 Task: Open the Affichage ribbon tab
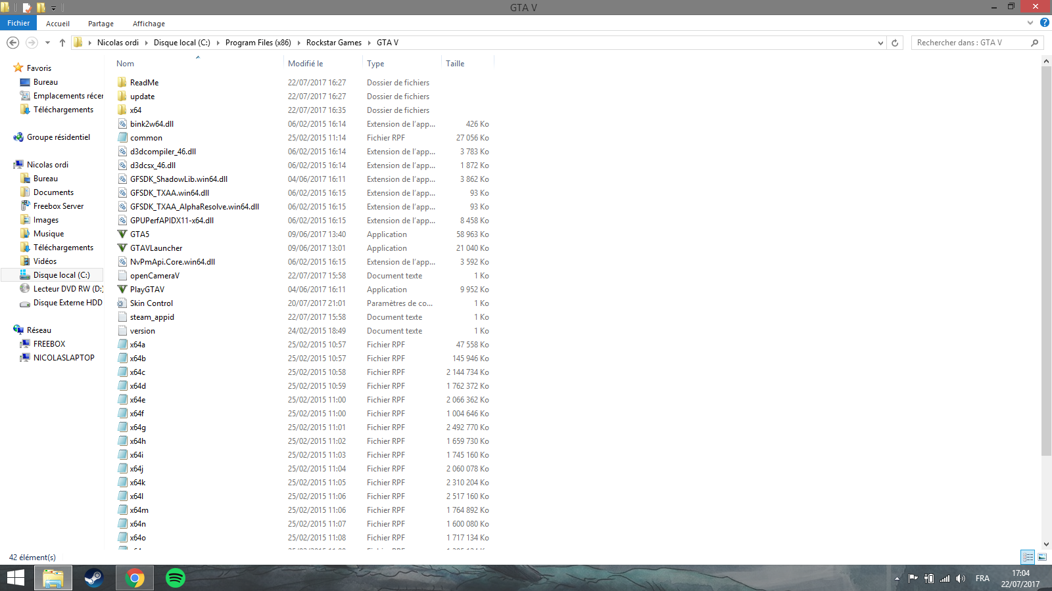[149, 23]
